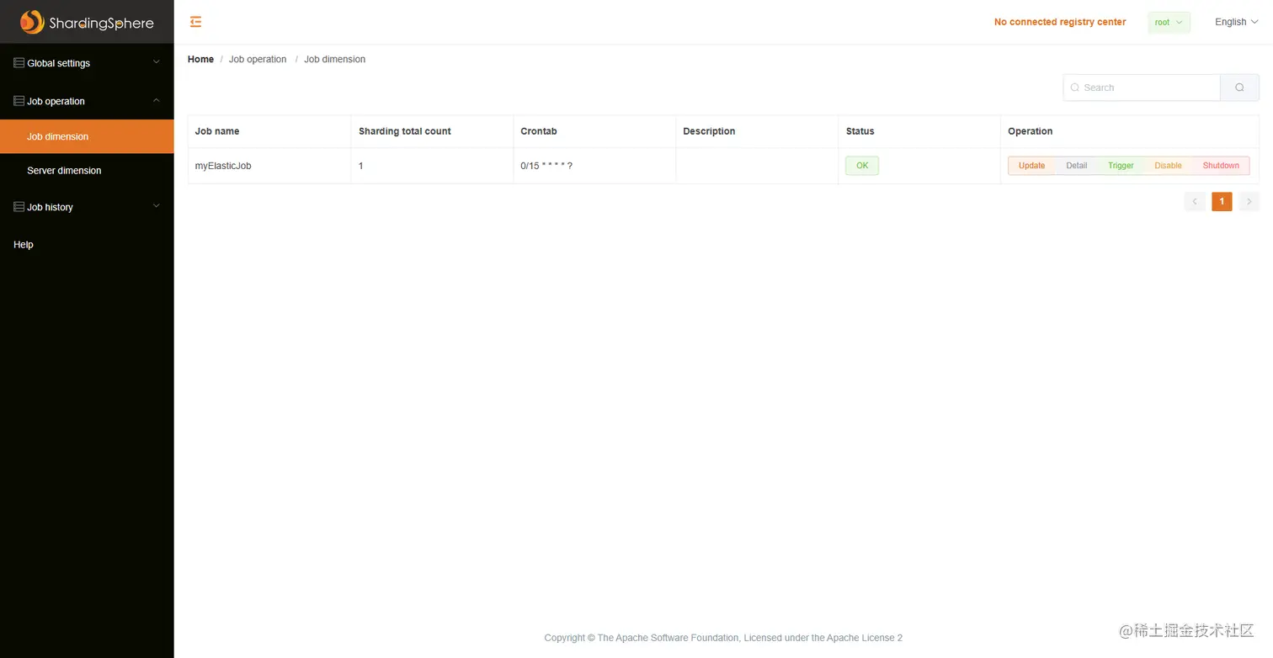Select Server dimension in the sidebar
1273x658 pixels.
tap(87, 170)
